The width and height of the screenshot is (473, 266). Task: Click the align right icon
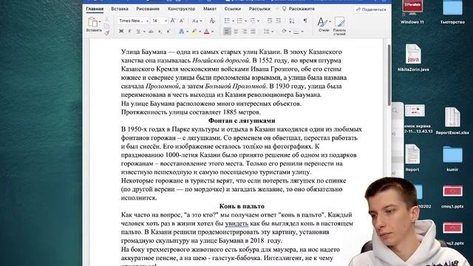[x=245, y=31]
